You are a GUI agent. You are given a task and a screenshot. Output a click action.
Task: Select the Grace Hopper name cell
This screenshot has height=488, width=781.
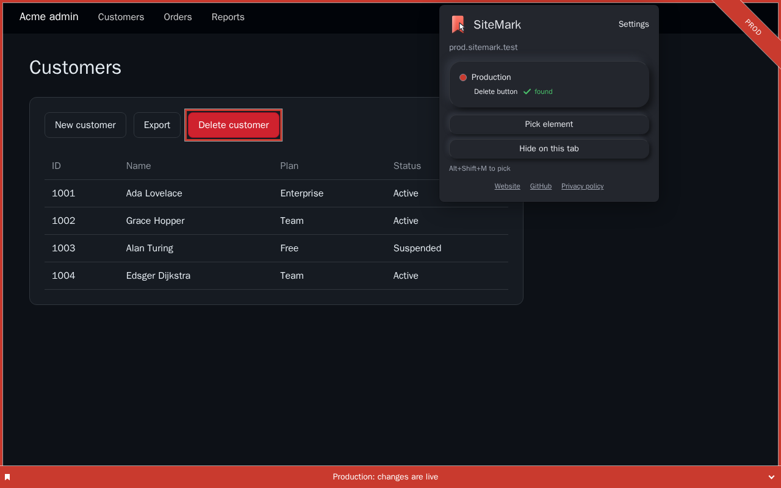pos(155,221)
